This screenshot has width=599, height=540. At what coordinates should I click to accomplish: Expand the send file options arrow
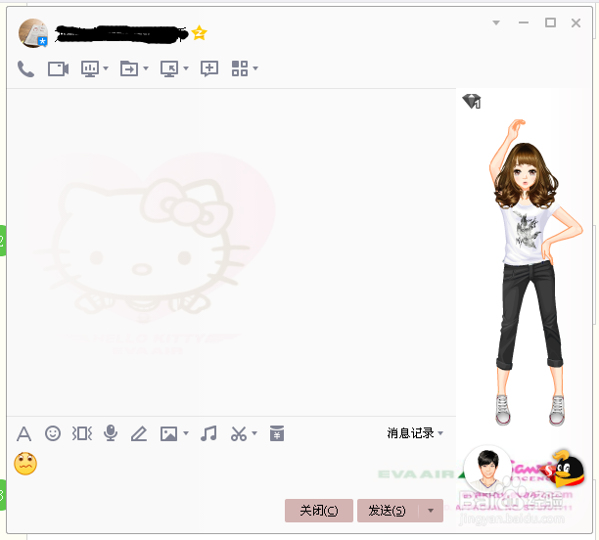coord(146,68)
